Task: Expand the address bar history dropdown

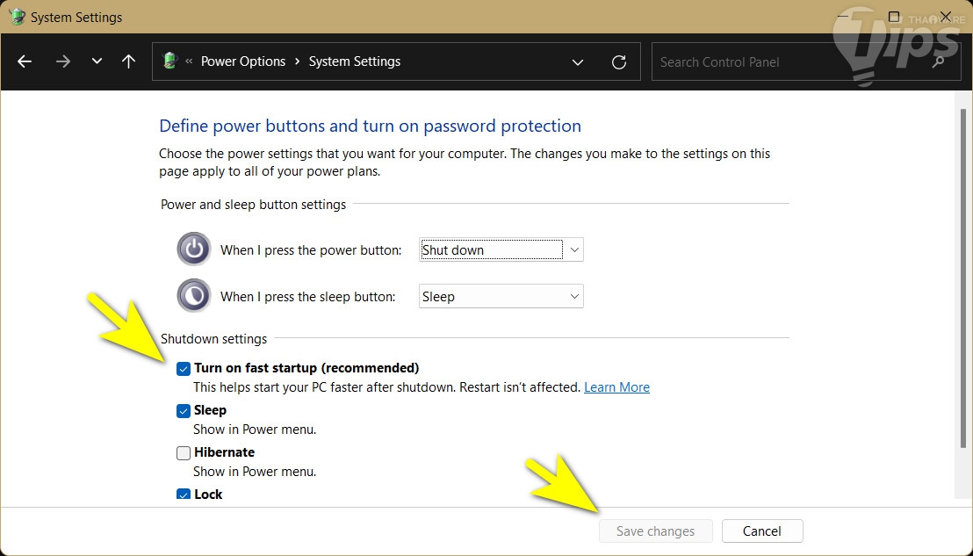Action: pos(578,61)
